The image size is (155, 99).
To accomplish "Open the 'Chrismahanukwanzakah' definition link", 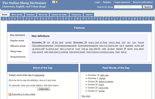I will click(x=43, y=46).
